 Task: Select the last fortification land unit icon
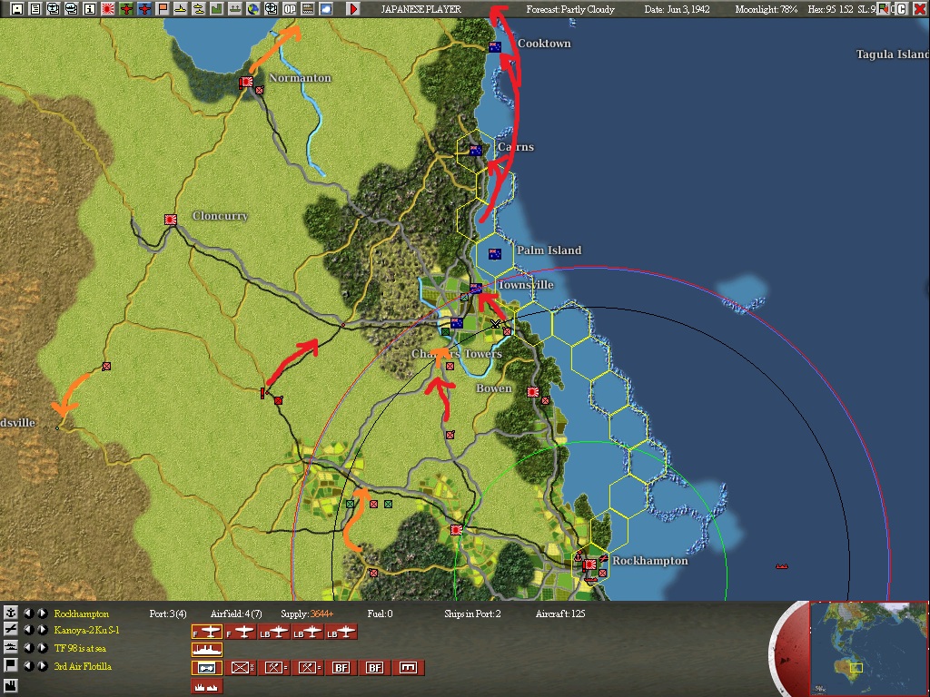click(408, 668)
